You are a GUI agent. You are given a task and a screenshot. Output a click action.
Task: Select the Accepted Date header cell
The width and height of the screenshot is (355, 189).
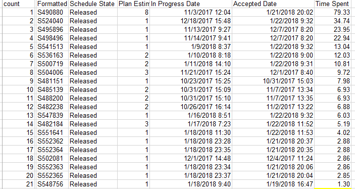point(273,4)
